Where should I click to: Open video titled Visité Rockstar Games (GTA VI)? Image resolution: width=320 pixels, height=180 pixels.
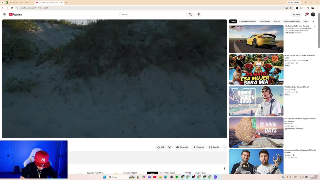[297, 87]
